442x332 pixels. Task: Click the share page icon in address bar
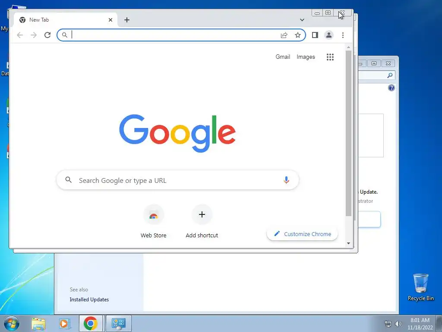coord(284,35)
